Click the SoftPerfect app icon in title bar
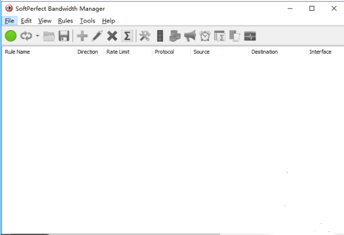The width and height of the screenshot is (344, 235). (x=9, y=9)
